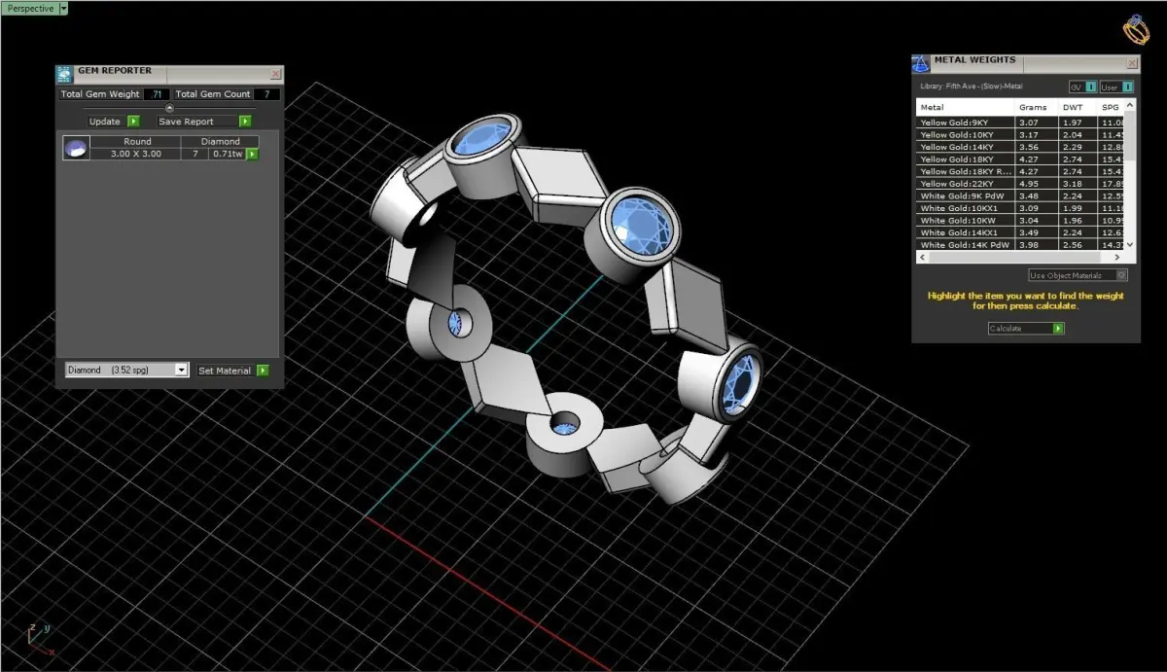The height and width of the screenshot is (672, 1167).
Task: Click the Matrix ring logo icon
Action: [x=1136, y=29]
